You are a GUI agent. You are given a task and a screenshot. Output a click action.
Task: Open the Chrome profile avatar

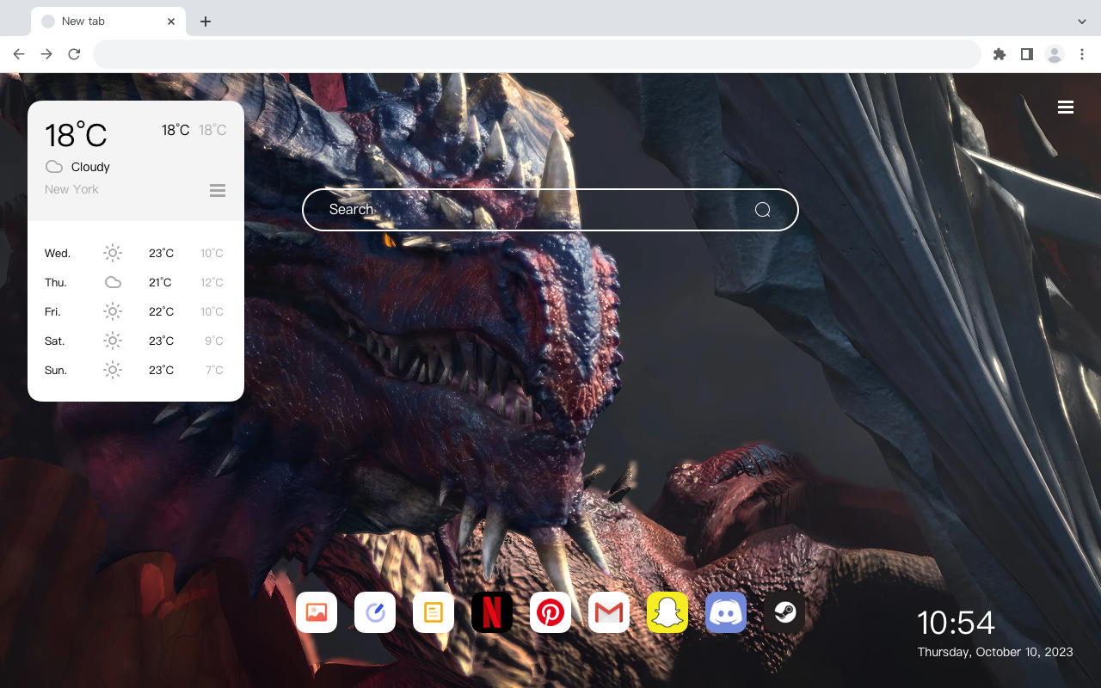(1055, 54)
